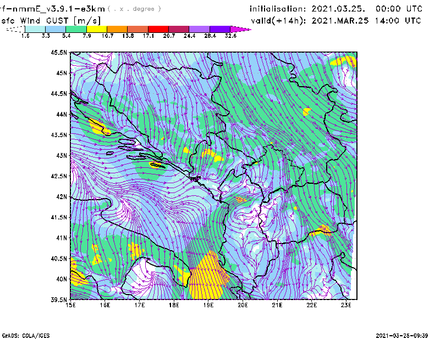Image resolution: width=440 pixels, height=339 pixels.
Task: Click the orange legend color swatch
Action: tap(117, 29)
